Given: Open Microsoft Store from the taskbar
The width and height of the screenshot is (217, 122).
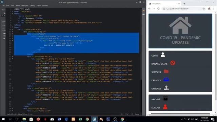Looking at the screenshot, I should pos(31,119).
